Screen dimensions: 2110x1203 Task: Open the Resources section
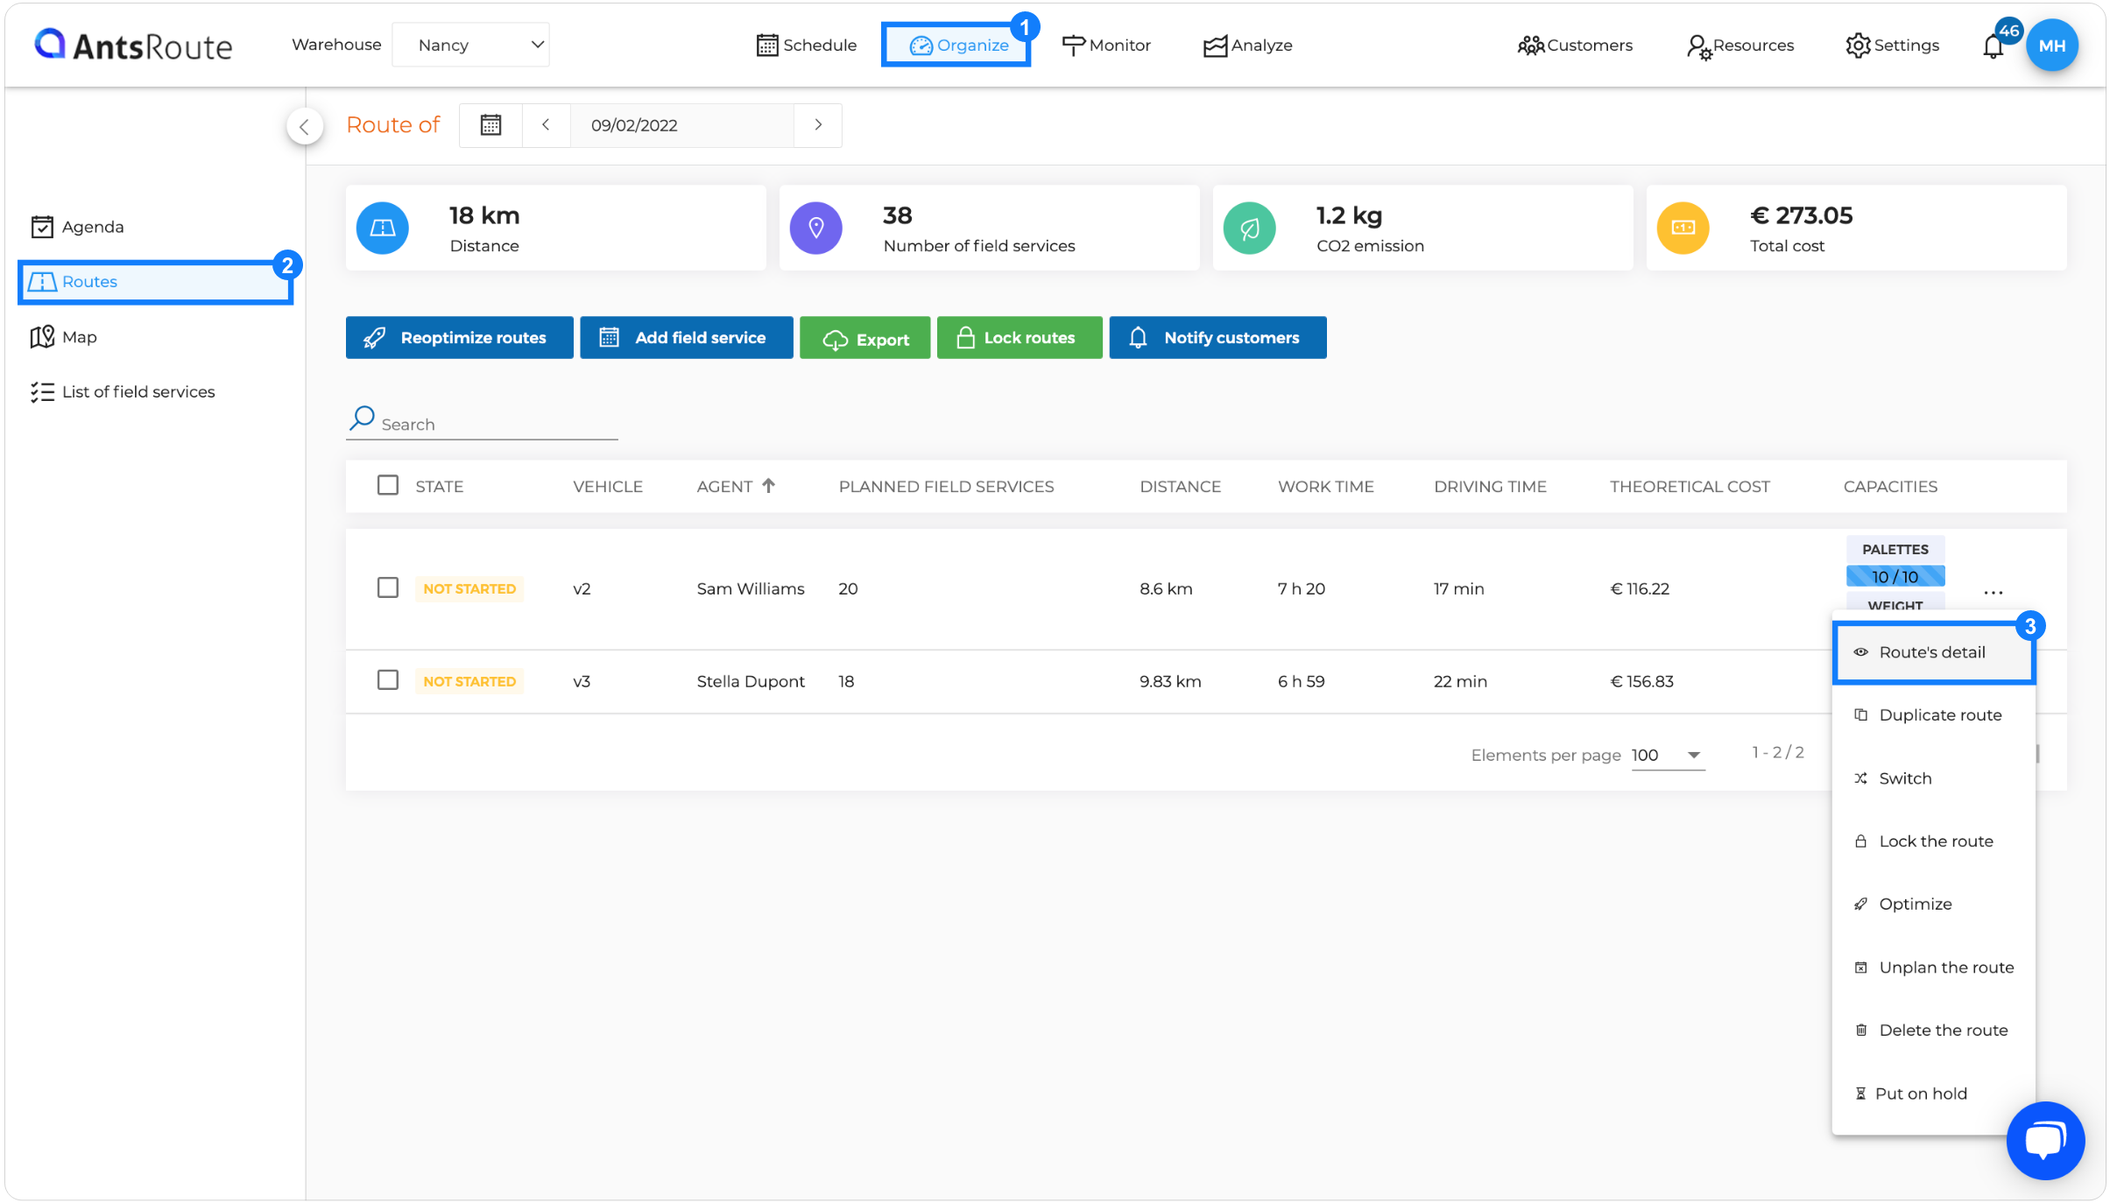pos(1740,46)
